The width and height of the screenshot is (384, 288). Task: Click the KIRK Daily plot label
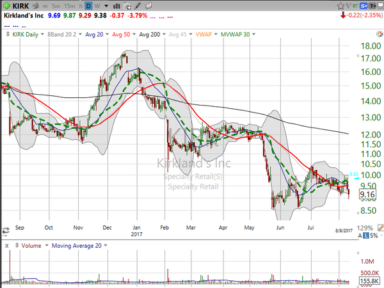coord(25,35)
